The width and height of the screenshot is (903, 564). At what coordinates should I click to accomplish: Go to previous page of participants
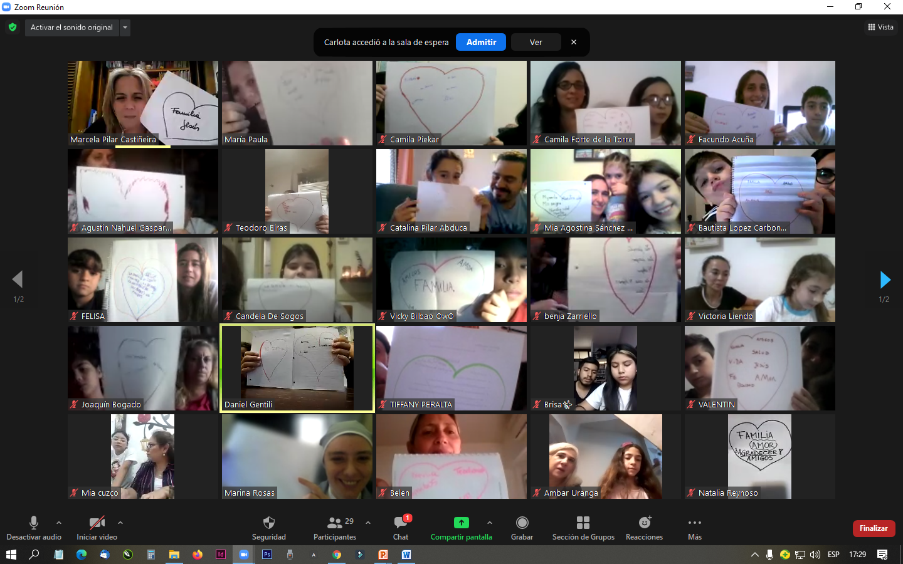point(18,279)
